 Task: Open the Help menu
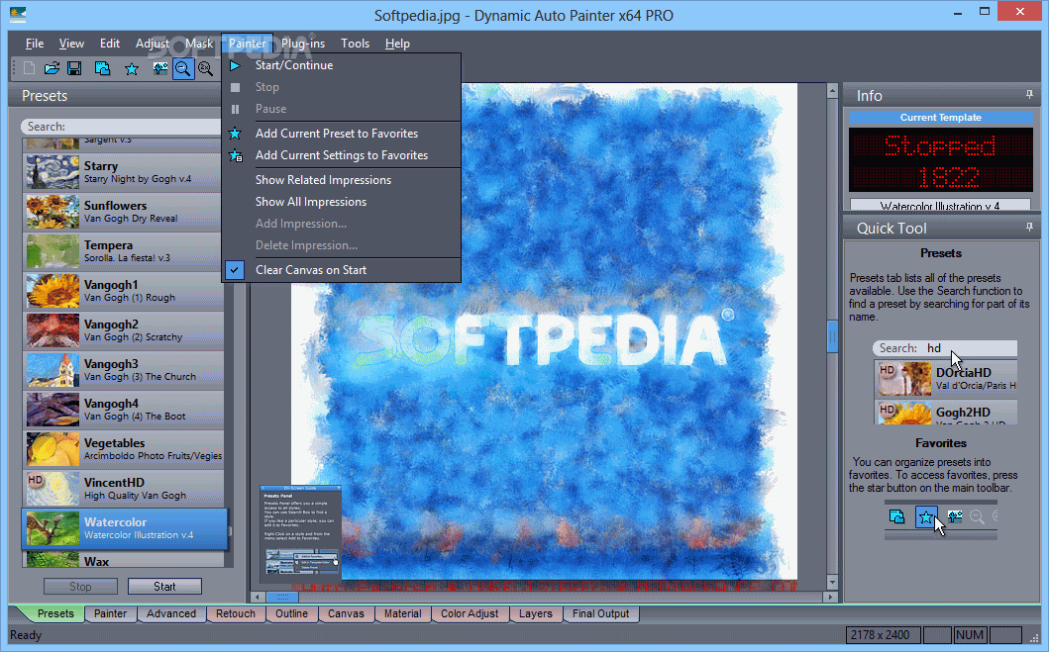(x=397, y=44)
